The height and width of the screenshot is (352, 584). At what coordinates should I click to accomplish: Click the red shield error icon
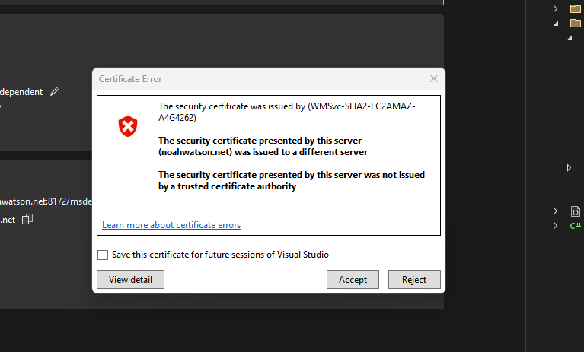click(128, 126)
